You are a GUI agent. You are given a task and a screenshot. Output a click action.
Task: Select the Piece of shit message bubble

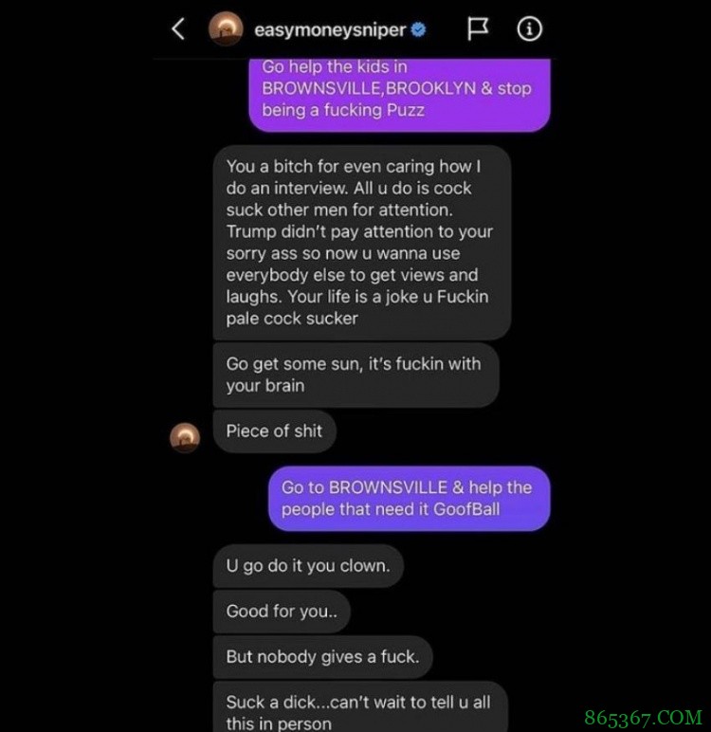[x=275, y=430]
